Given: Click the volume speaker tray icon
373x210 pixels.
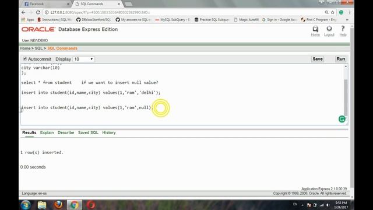Looking at the screenshot, I should [328, 205].
